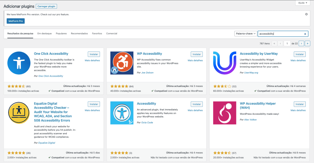Switch to Populares tab
314x163 pixels.
61,34
